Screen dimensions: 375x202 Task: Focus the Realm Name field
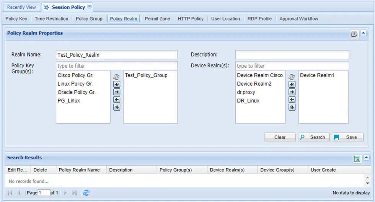click(x=117, y=55)
